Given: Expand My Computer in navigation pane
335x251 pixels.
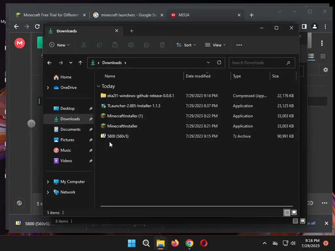Looking at the screenshot, I should coord(48,182).
